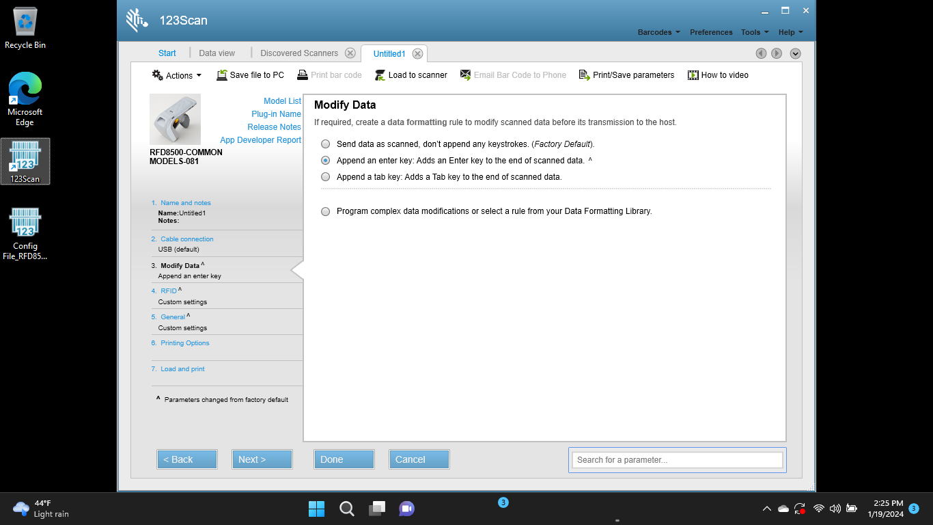Click the OneDrive cloud tray icon
Screen dimensions: 933x525
[x=783, y=509]
